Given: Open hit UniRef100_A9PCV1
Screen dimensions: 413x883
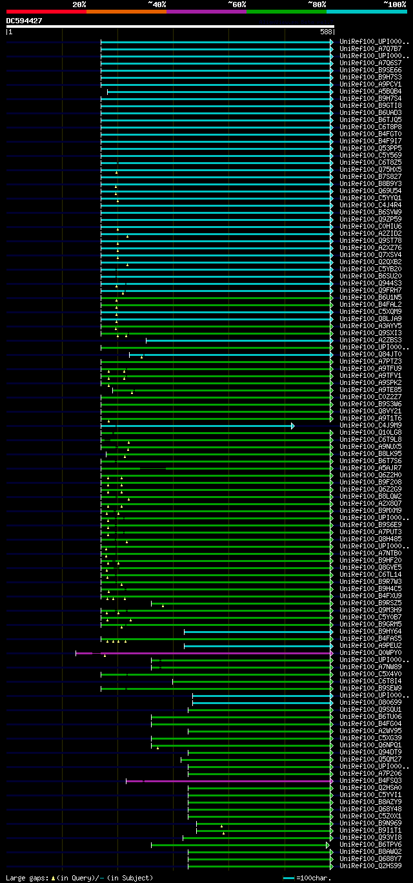Looking at the screenshot, I should click(x=370, y=84).
